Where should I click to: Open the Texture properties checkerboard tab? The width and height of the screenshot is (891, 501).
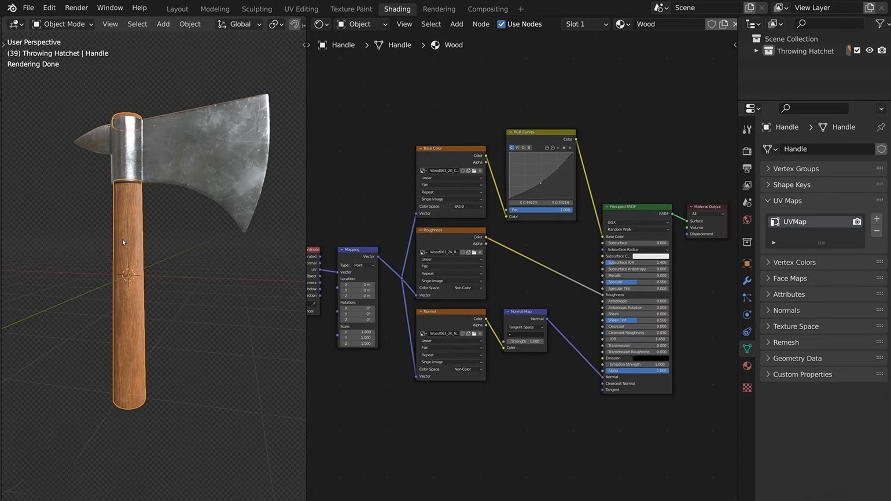click(747, 388)
